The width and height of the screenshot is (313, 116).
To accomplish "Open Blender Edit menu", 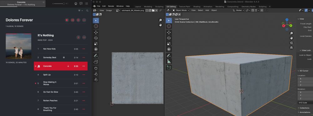I will point(104,6).
